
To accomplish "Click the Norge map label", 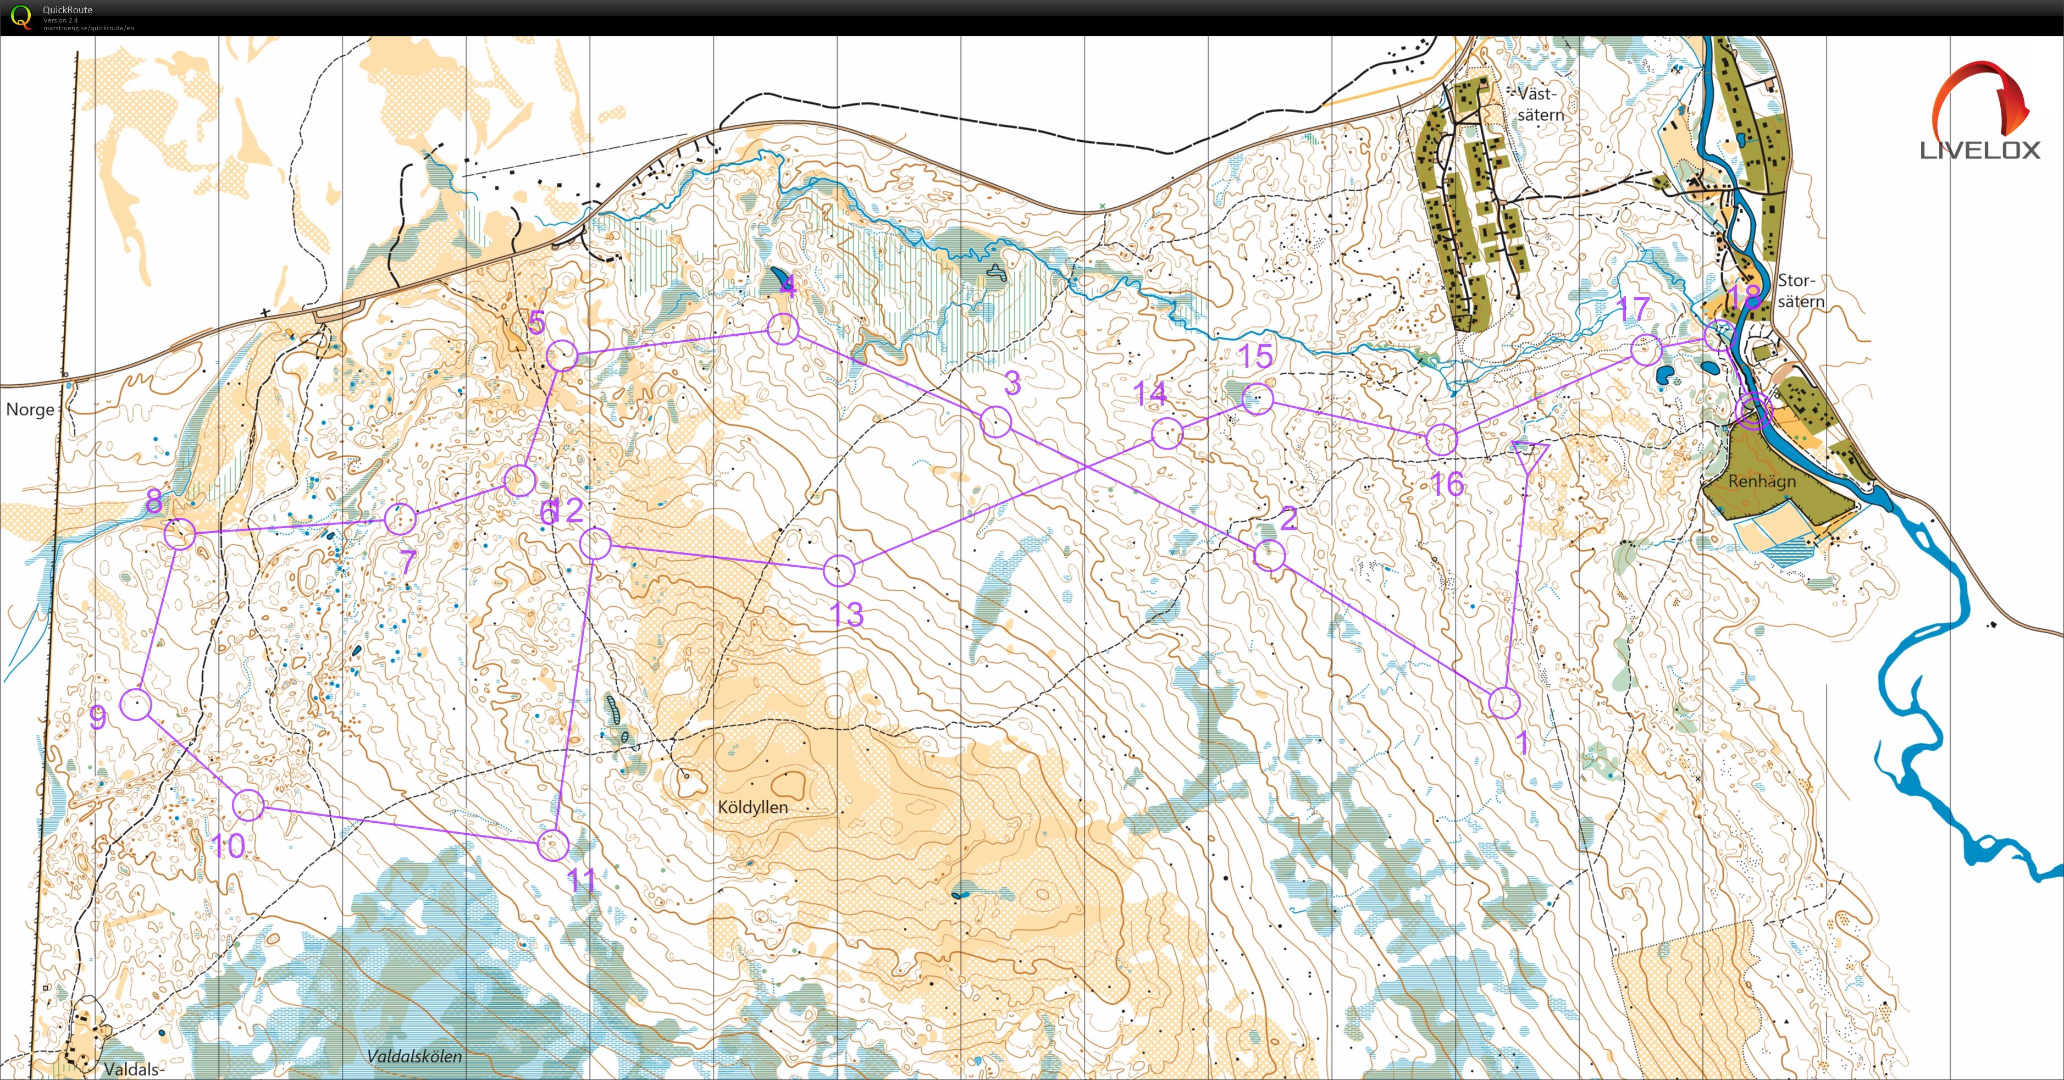I will [x=30, y=409].
